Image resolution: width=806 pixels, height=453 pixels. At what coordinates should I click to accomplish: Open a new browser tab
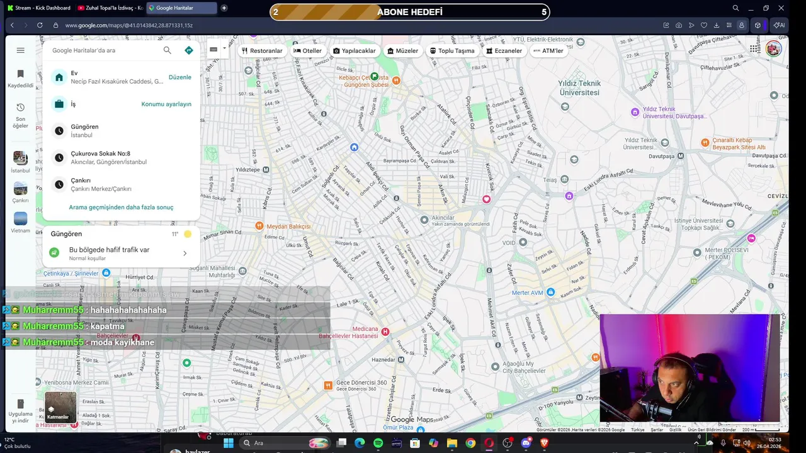click(224, 8)
